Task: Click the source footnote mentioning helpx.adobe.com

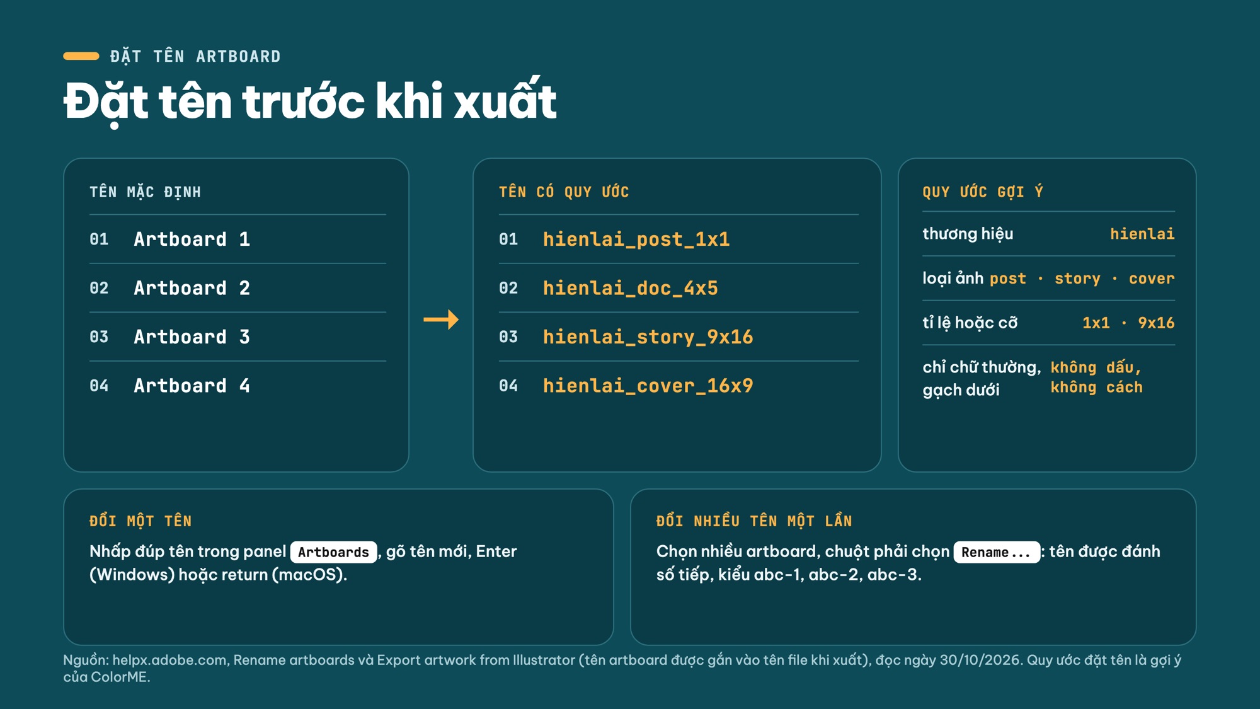Action: [622, 668]
